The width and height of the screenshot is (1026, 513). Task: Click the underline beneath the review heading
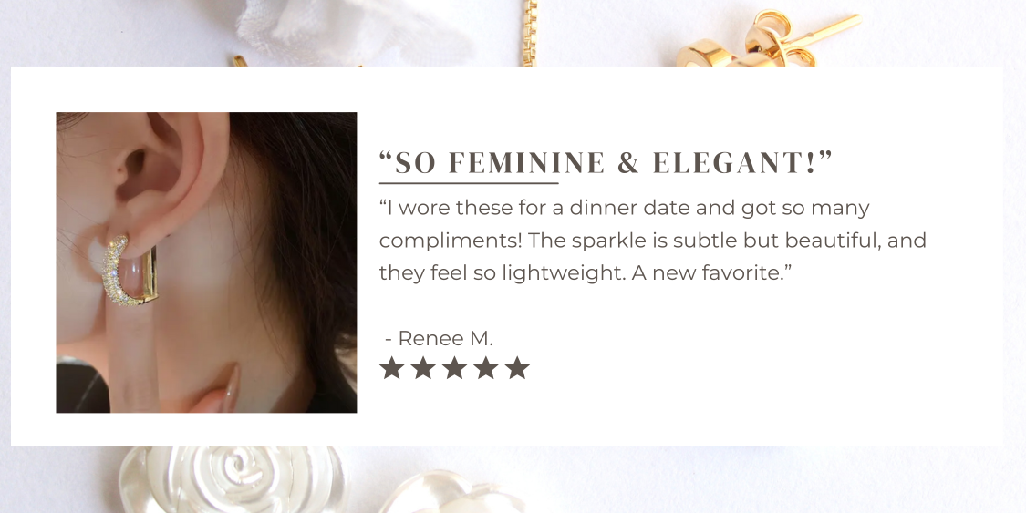click(x=469, y=183)
